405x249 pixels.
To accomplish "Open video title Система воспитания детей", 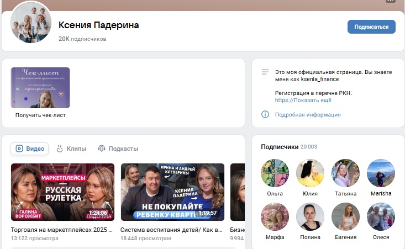I will 171,230.
